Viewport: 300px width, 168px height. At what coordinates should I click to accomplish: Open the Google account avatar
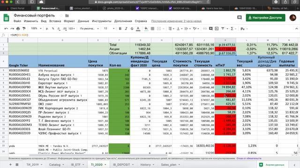coord(292,18)
